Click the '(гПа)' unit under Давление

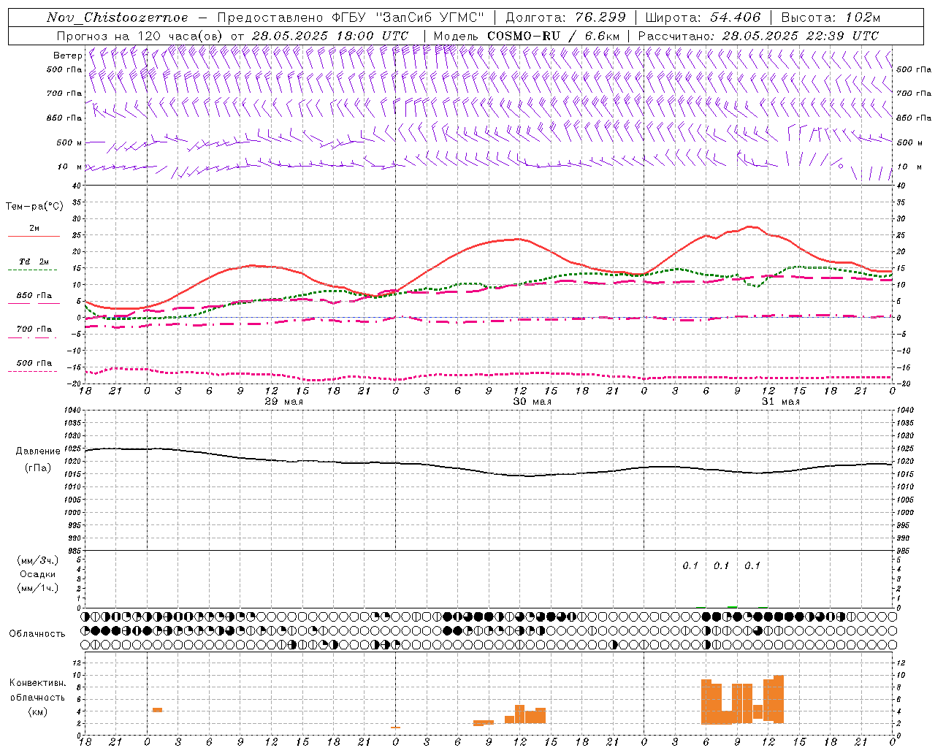[37, 467]
